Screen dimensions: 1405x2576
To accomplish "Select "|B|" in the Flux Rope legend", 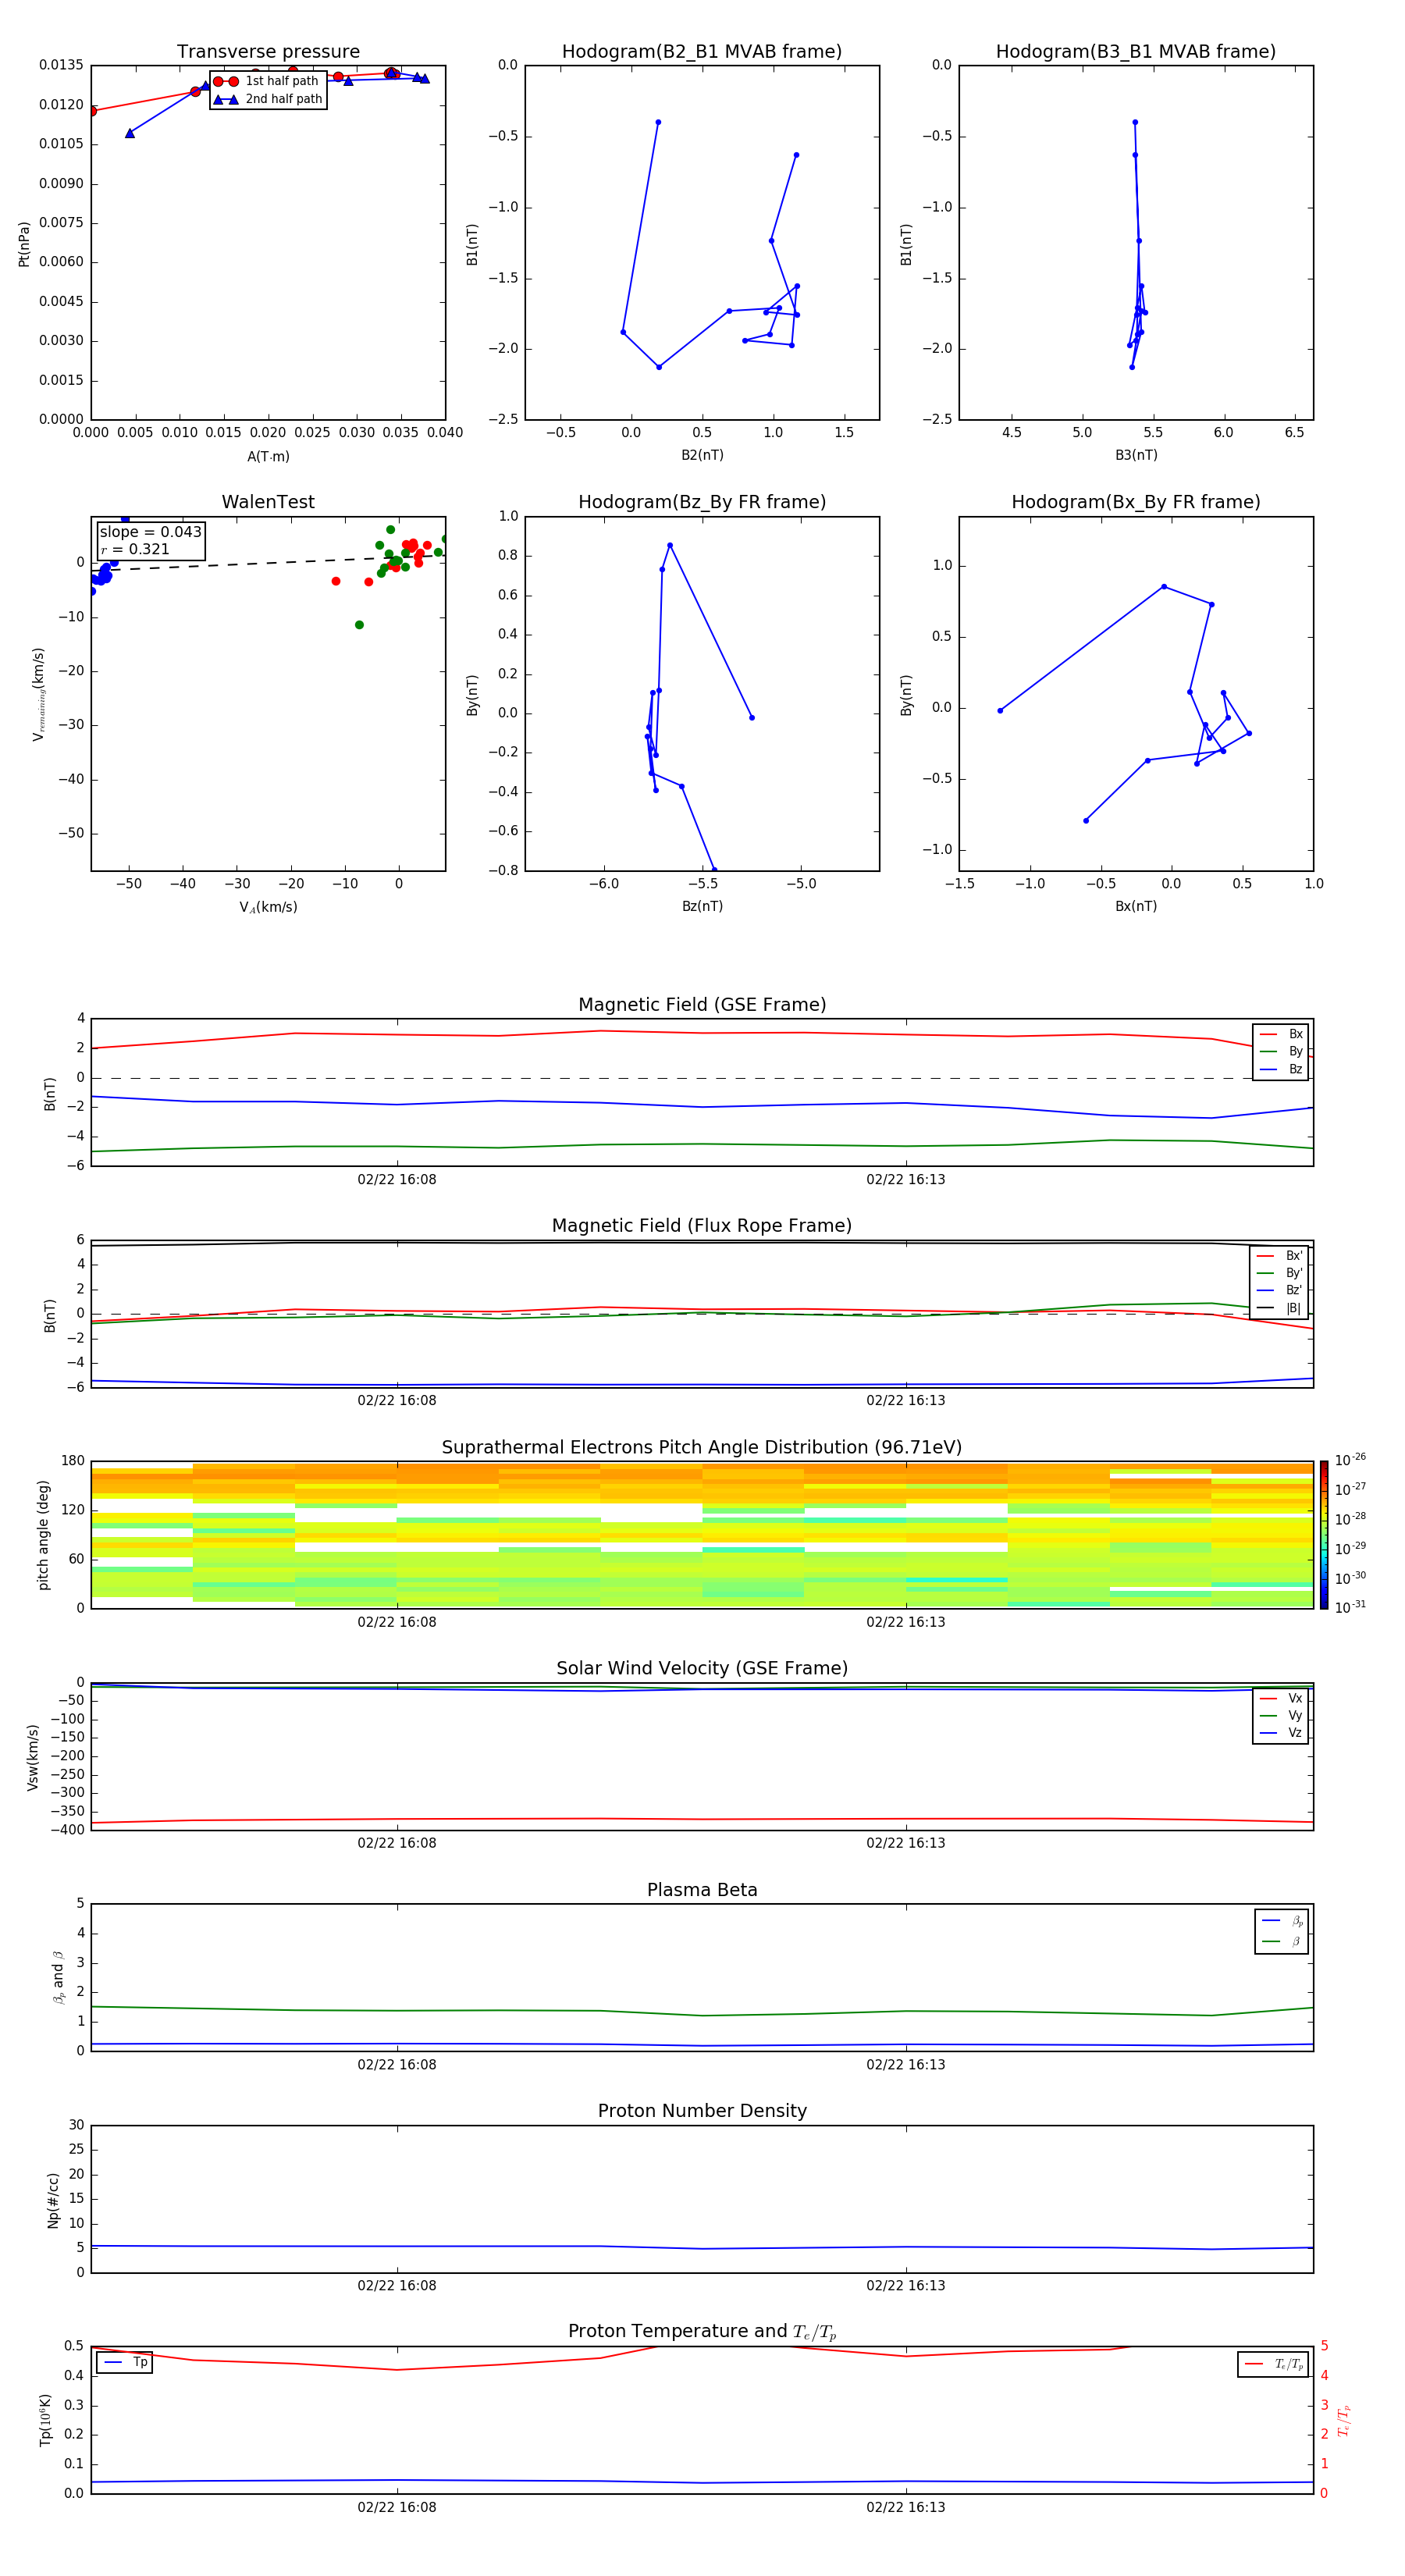I will coord(1280,1308).
